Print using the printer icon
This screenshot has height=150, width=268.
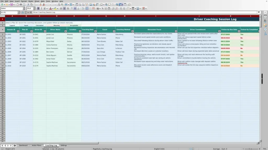point(21,4)
